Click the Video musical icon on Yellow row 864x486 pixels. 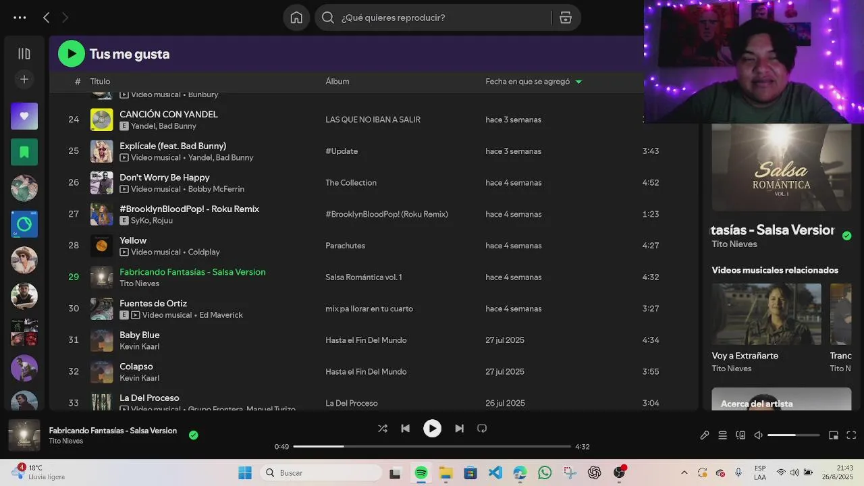(124, 252)
